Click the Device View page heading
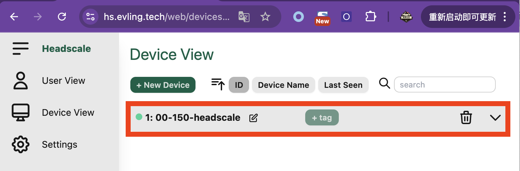520x171 pixels. pos(172,55)
